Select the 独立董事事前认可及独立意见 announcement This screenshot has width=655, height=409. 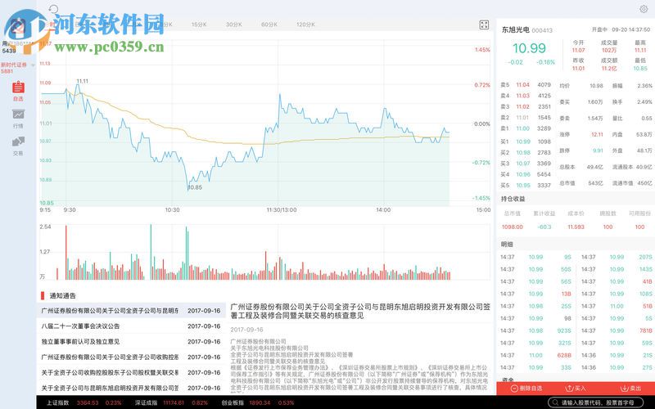(x=131, y=341)
